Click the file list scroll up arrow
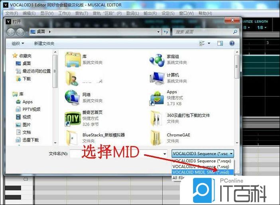Viewport: 280px width, 205px height. (x=237, y=52)
